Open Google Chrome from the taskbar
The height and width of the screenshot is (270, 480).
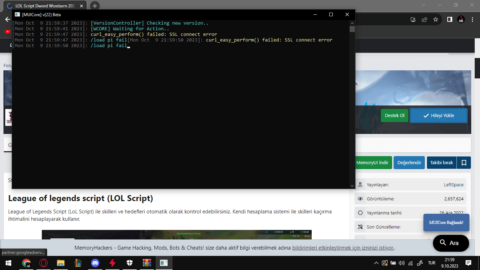[26, 263]
